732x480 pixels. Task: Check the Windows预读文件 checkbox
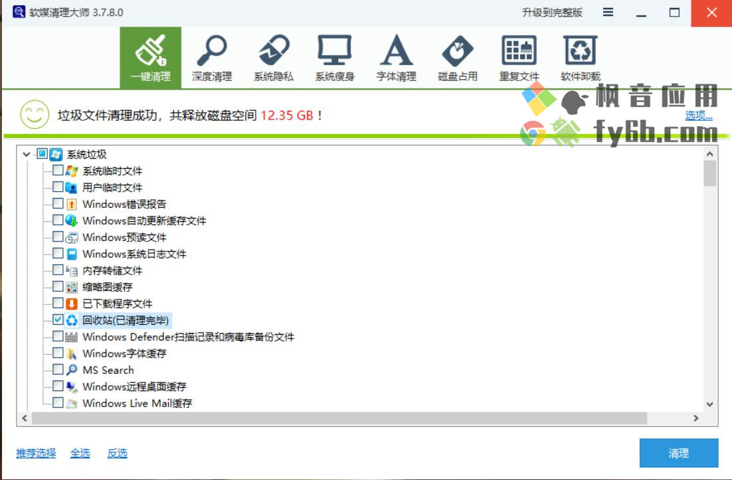(x=58, y=236)
